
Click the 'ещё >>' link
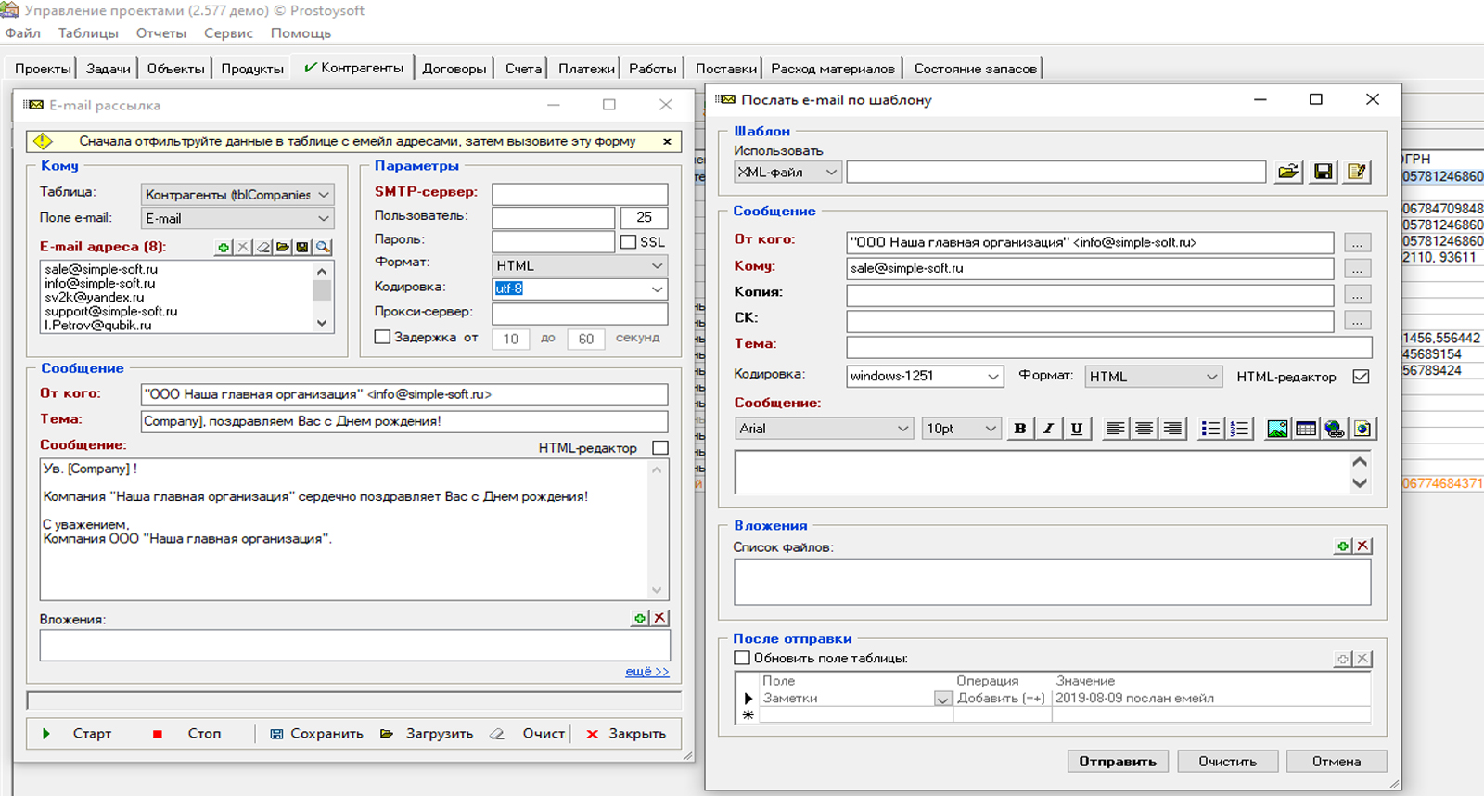[x=646, y=672]
